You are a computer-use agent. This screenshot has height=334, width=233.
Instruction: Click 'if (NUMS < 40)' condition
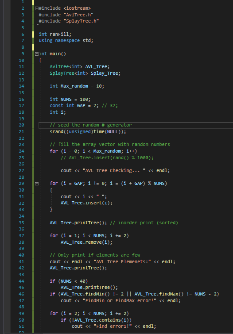pyautogui.click(x=69, y=281)
